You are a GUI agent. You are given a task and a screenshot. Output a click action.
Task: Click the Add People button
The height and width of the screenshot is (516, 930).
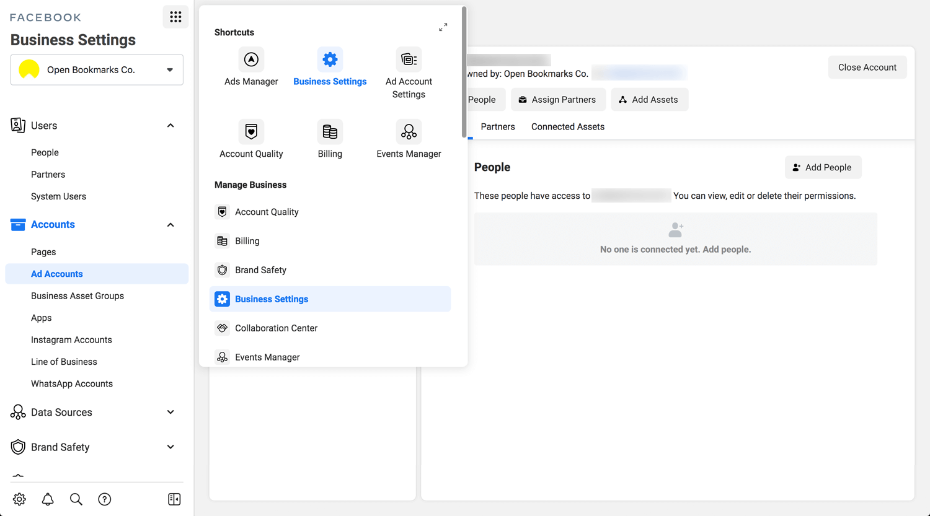823,167
